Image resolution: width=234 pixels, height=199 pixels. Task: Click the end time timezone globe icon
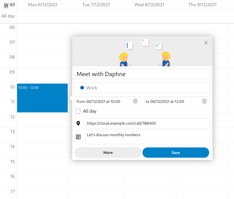[204, 101]
